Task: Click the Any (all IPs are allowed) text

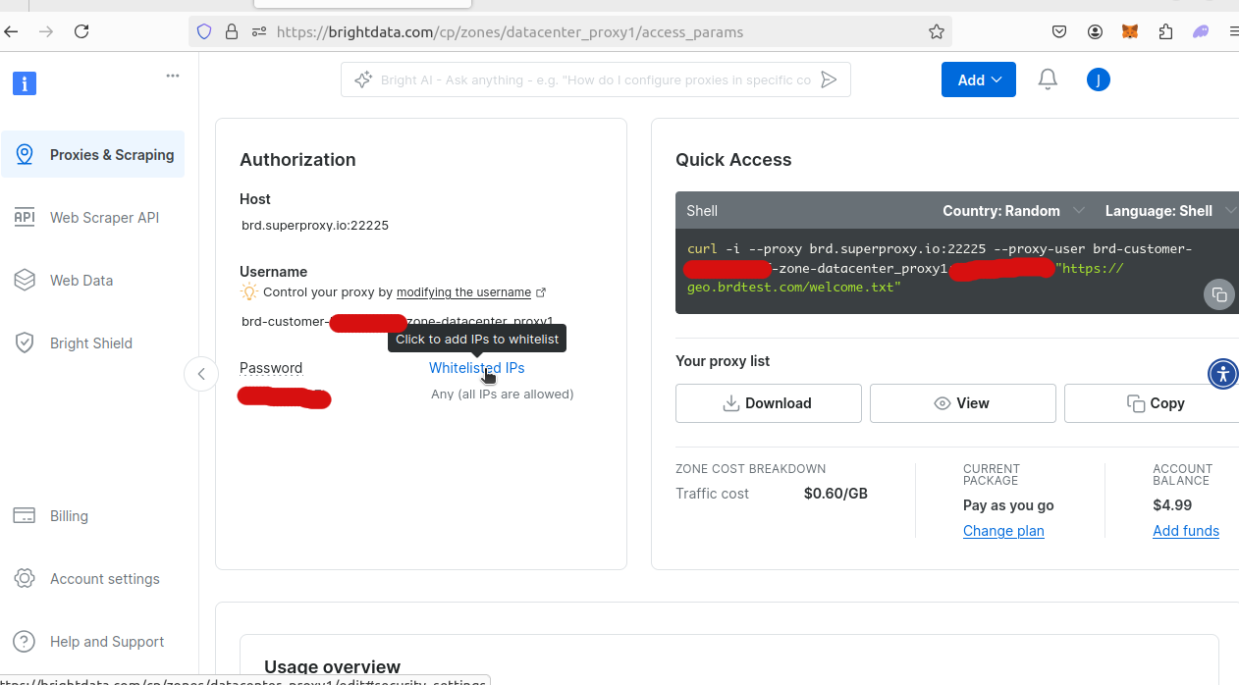Action: (502, 395)
